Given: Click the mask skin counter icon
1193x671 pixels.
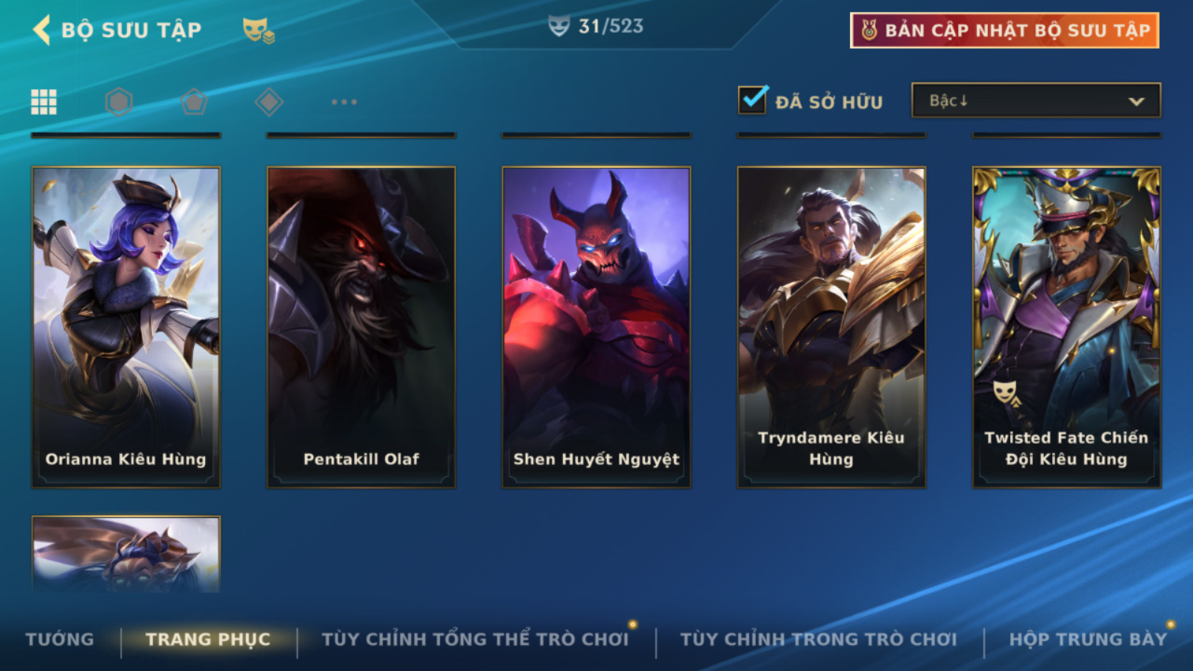Looking at the screenshot, I should [x=558, y=27].
